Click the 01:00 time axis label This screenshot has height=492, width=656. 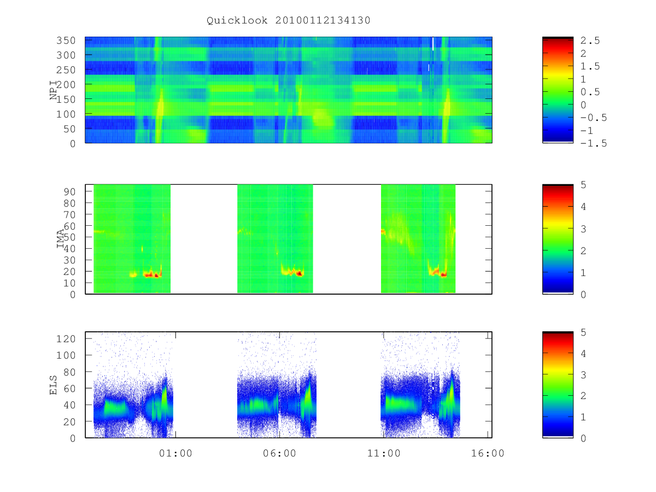point(175,453)
